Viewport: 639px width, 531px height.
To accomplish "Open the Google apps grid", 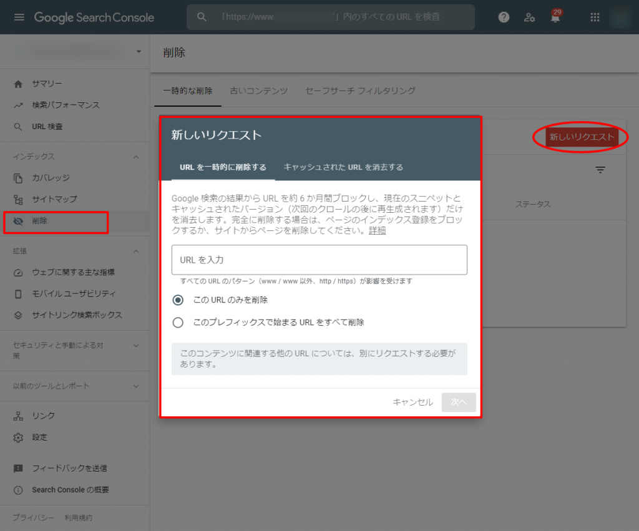I will click(x=595, y=17).
